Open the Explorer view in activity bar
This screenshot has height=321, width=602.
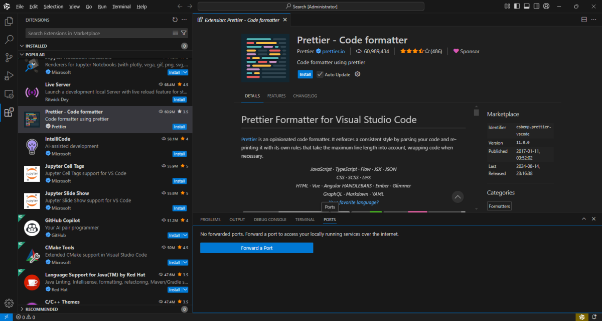click(9, 22)
